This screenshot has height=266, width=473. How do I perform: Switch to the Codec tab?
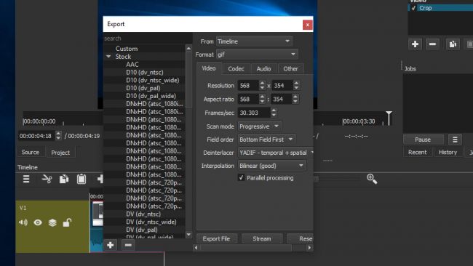pos(236,69)
